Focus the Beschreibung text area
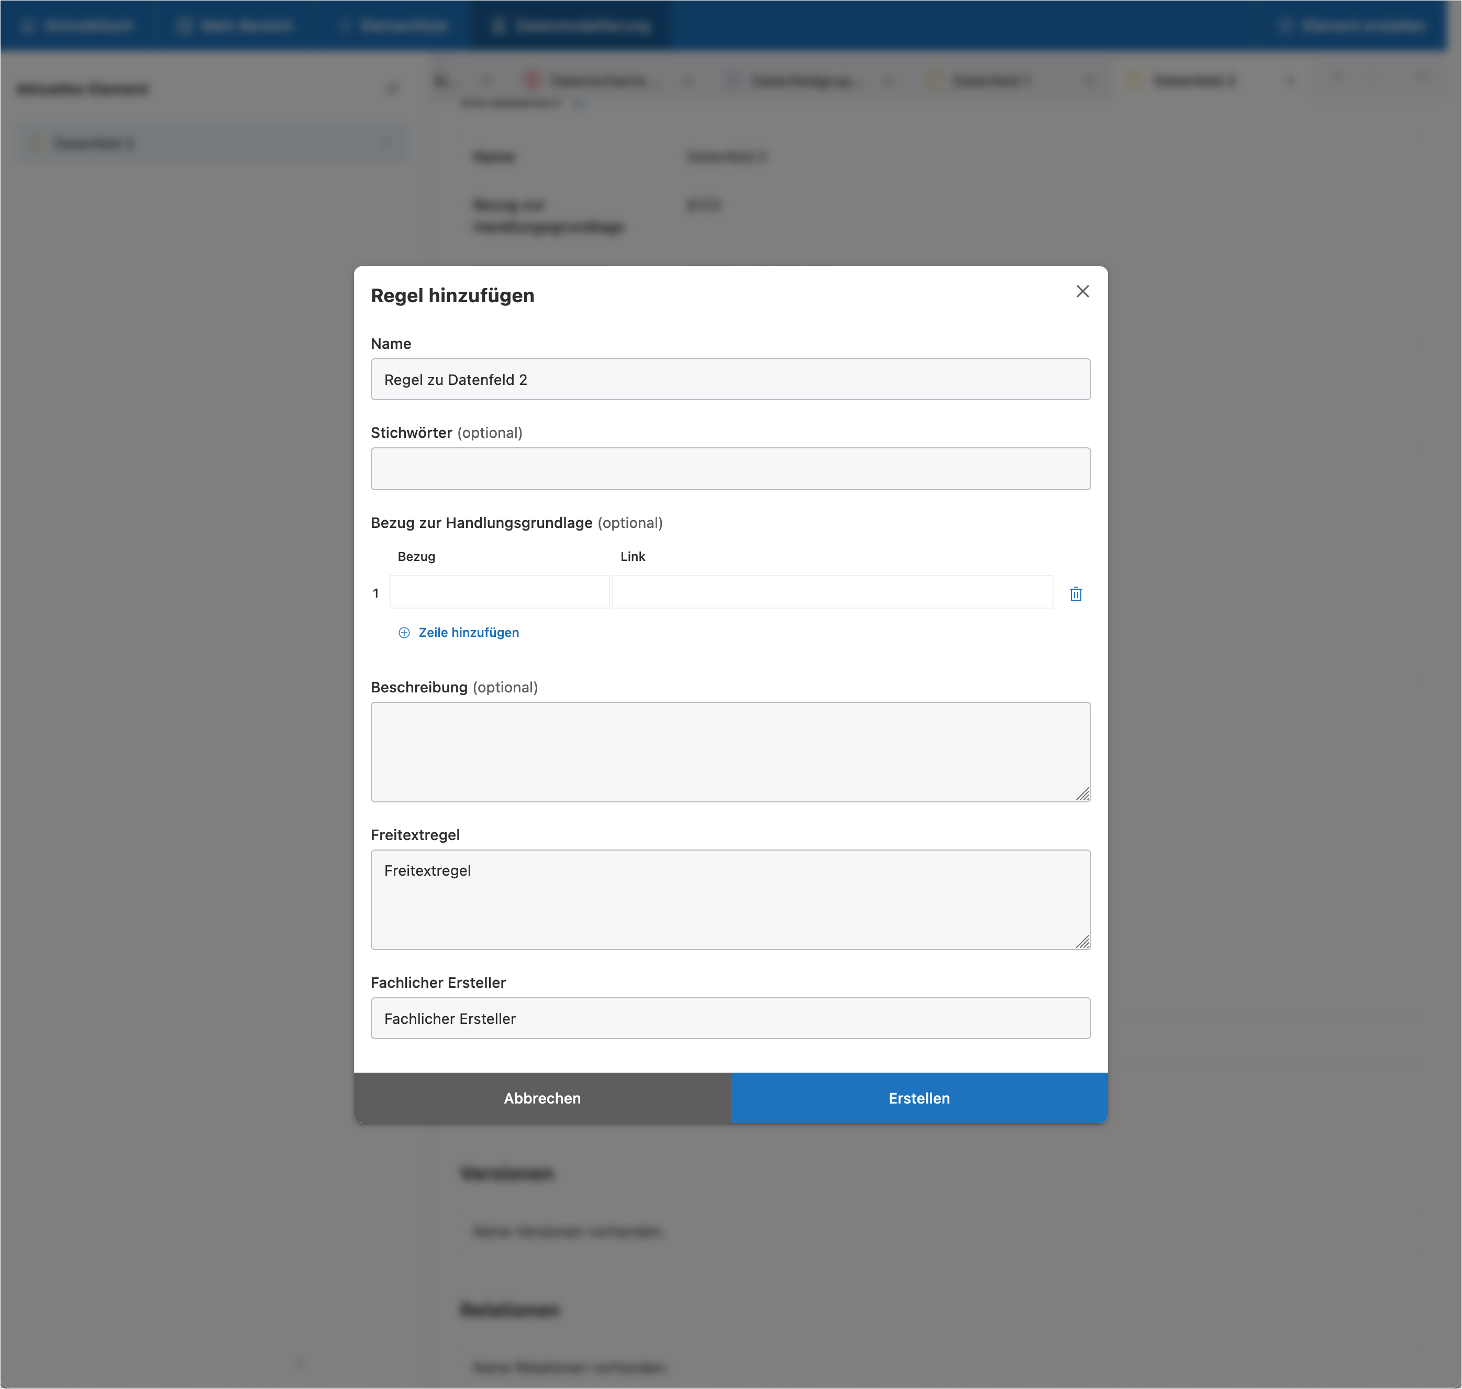The width and height of the screenshot is (1462, 1389). tap(730, 752)
